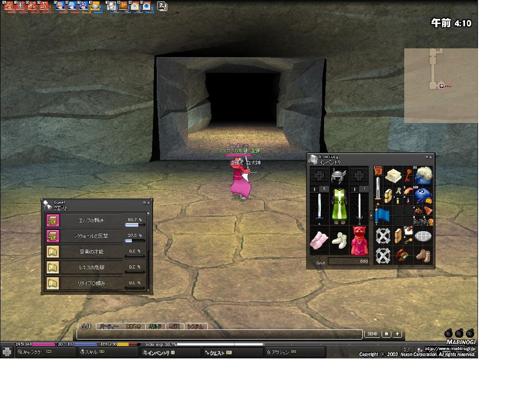This screenshot has width=531, height=398.
Task: Open the 音楽の才能 quest entry
Action: (x=91, y=252)
